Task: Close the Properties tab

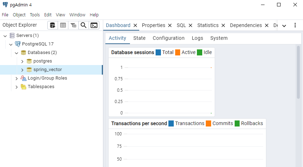Action: click(170, 26)
